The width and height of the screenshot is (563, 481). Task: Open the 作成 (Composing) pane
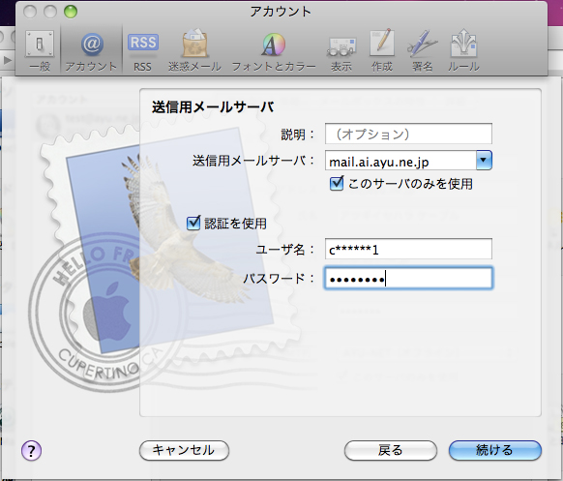coord(382,50)
